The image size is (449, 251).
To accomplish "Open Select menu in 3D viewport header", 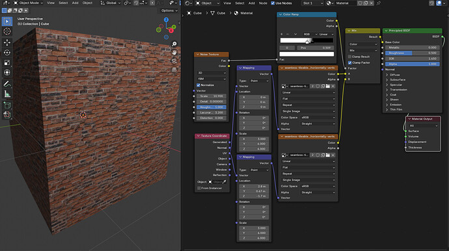I will 63,3.
